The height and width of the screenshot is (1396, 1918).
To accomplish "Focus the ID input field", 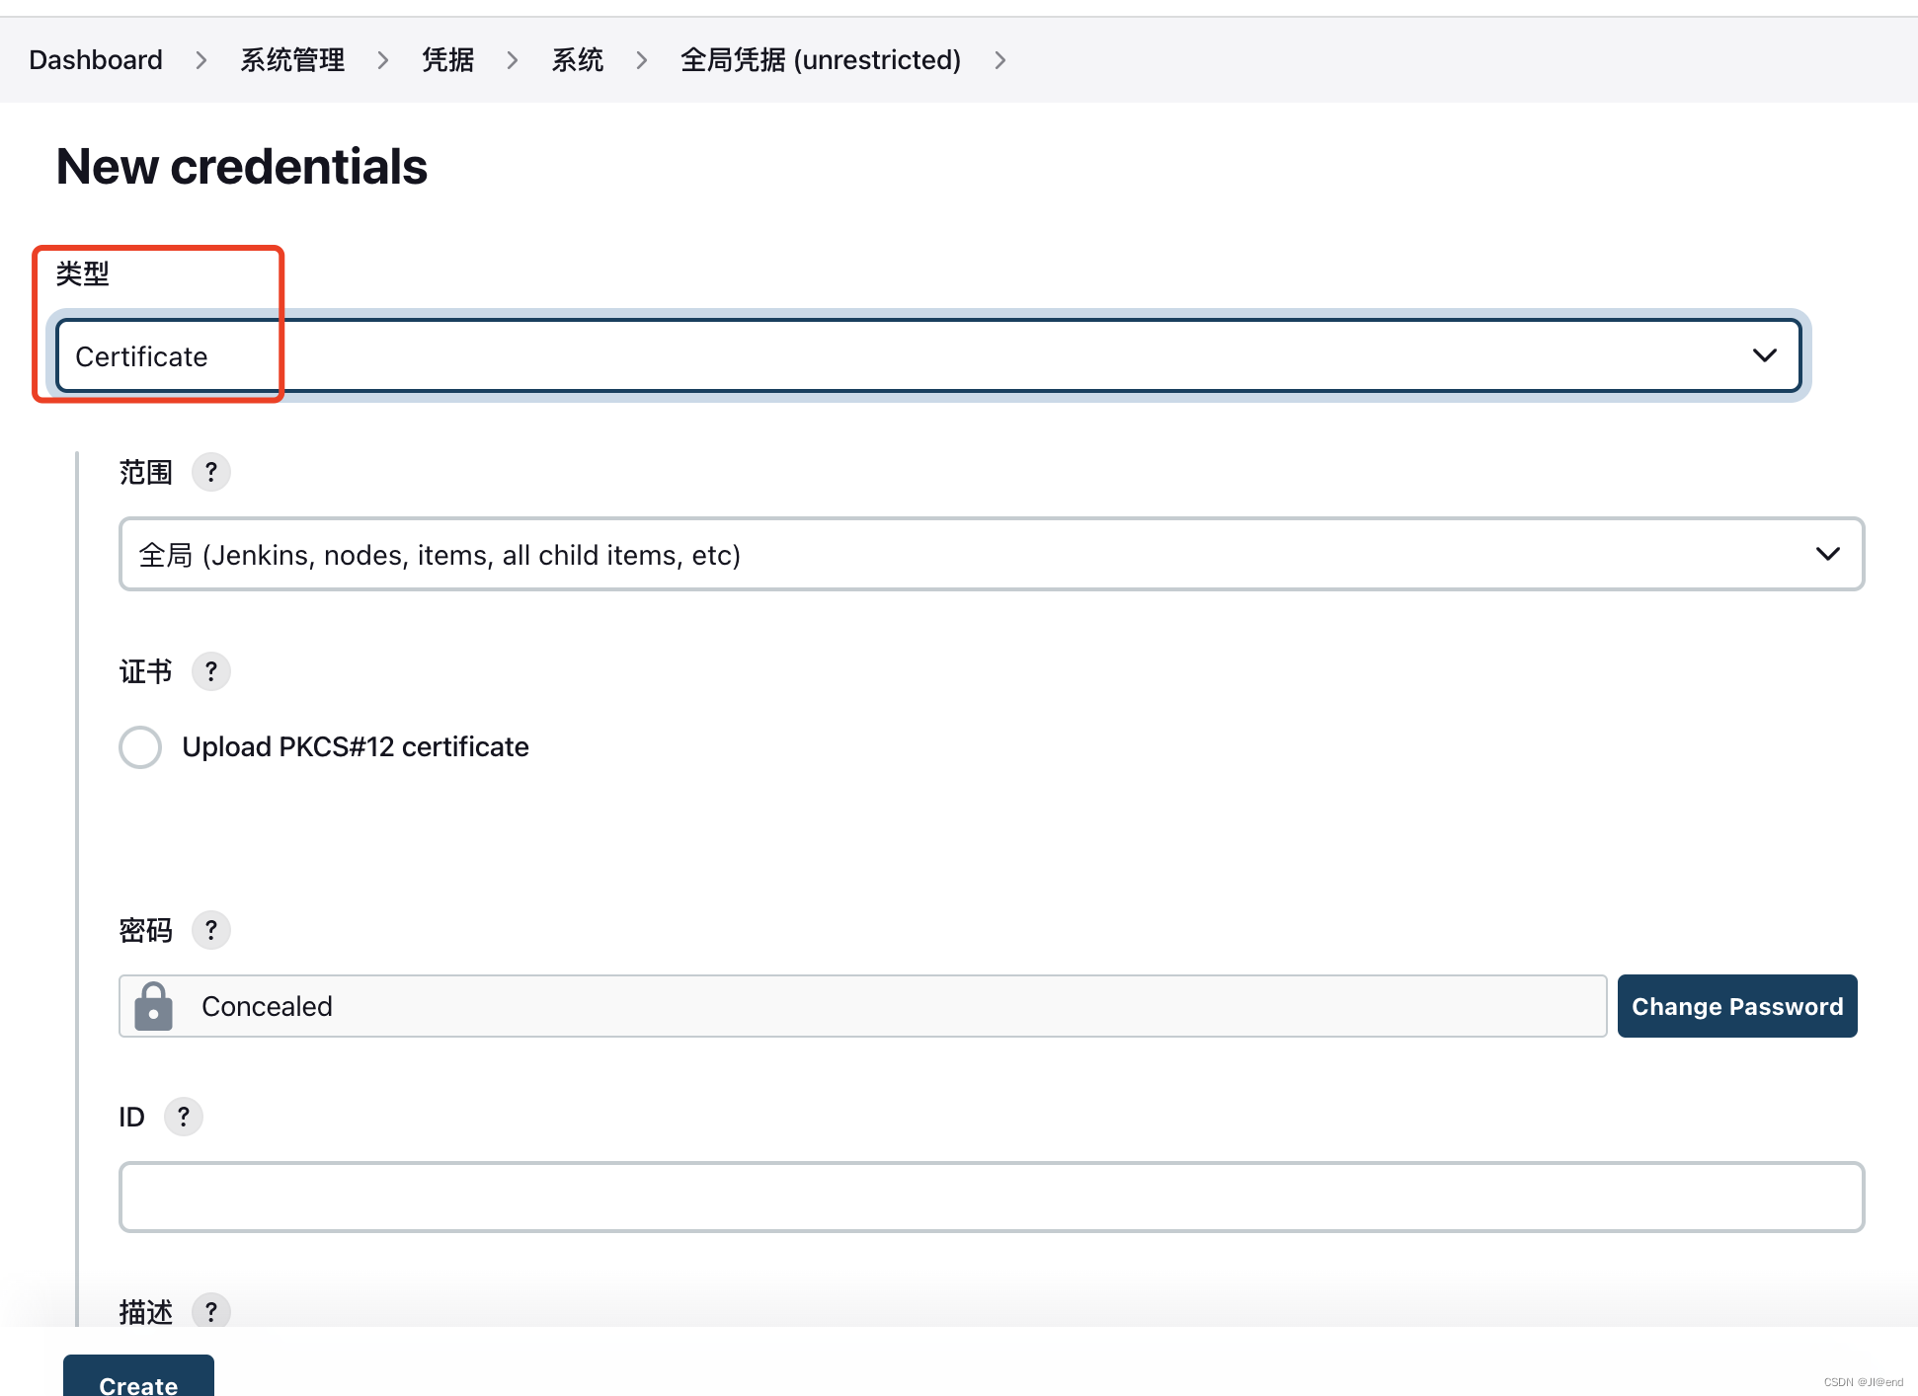I will pyautogui.click(x=992, y=1197).
